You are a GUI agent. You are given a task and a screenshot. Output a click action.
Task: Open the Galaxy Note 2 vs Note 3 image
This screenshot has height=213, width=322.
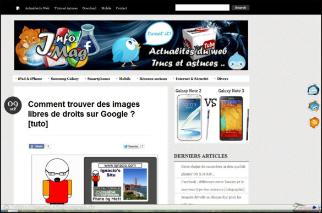point(212,114)
